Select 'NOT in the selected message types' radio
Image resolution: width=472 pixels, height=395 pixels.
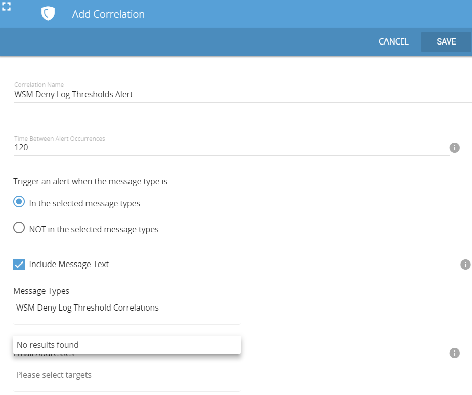[x=19, y=229]
